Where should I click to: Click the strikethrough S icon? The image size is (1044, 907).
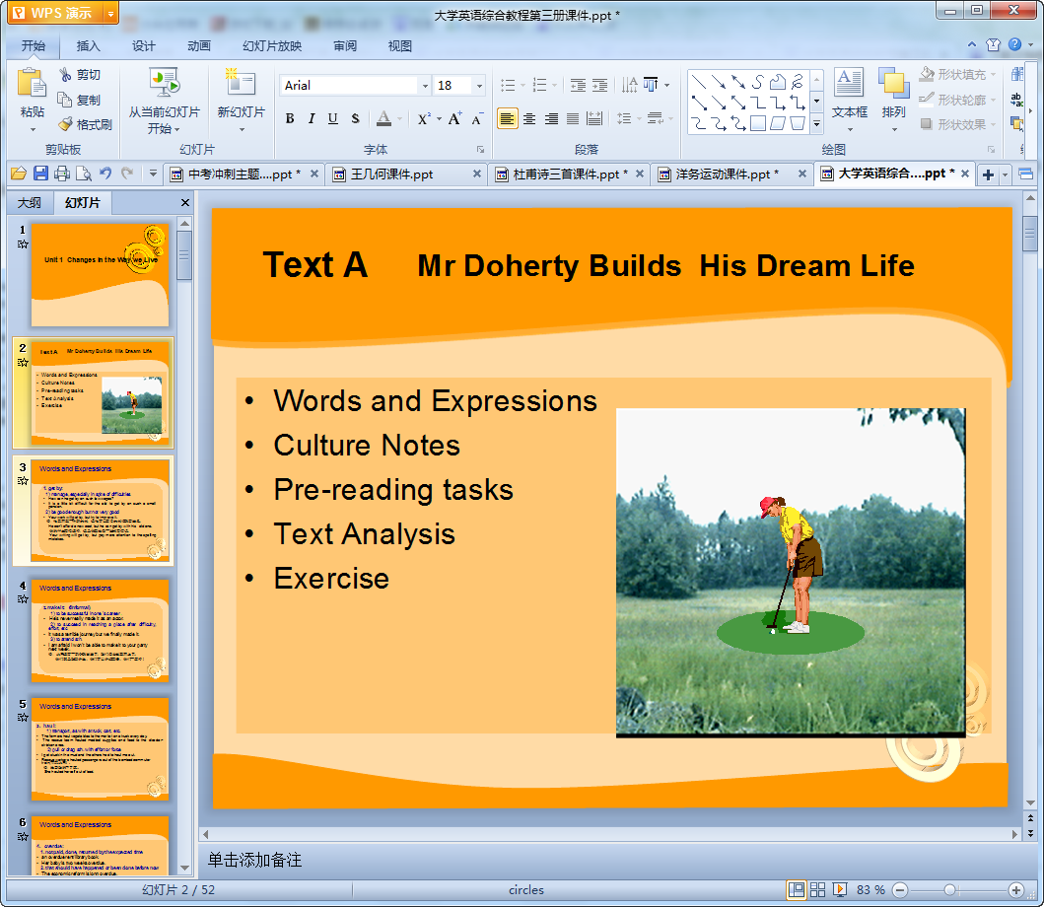[355, 118]
